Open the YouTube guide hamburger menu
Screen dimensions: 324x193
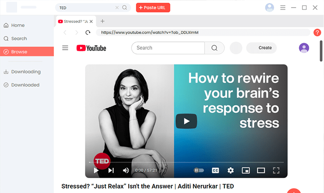(65, 48)
